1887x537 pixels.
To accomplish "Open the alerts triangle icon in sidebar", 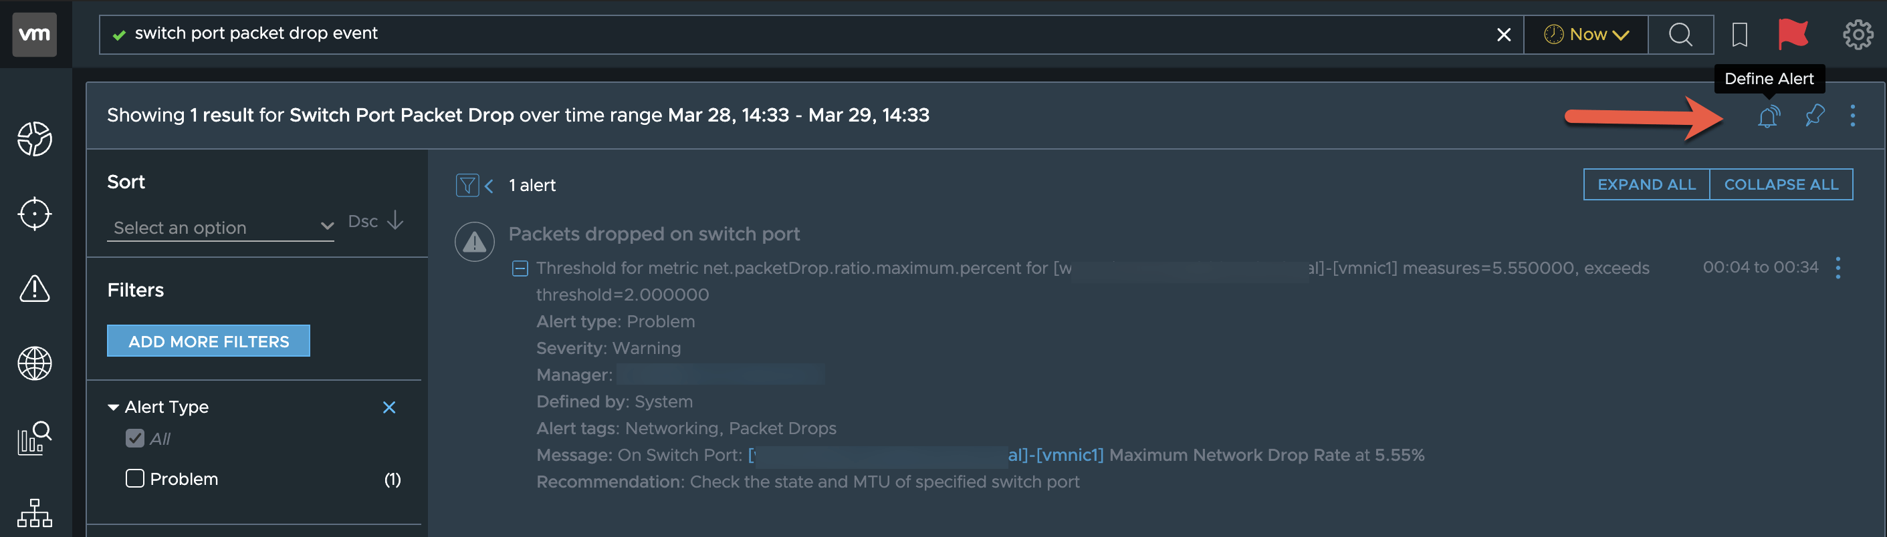I will tap(34, 289).
